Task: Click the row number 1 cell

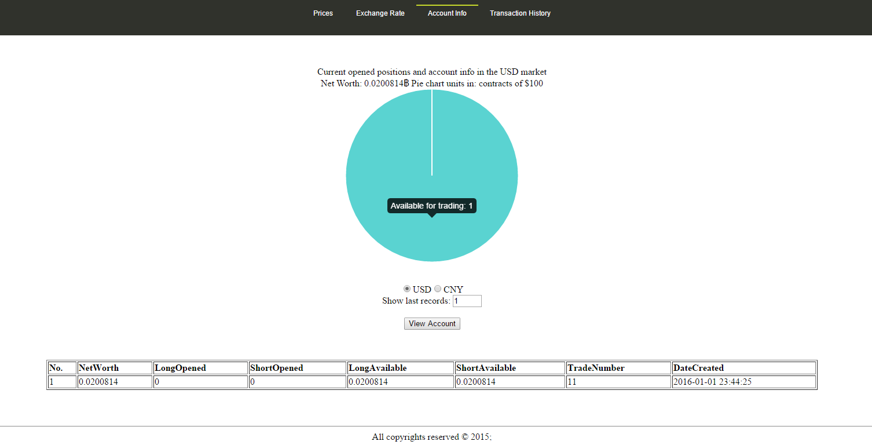Action: [63, 382]
